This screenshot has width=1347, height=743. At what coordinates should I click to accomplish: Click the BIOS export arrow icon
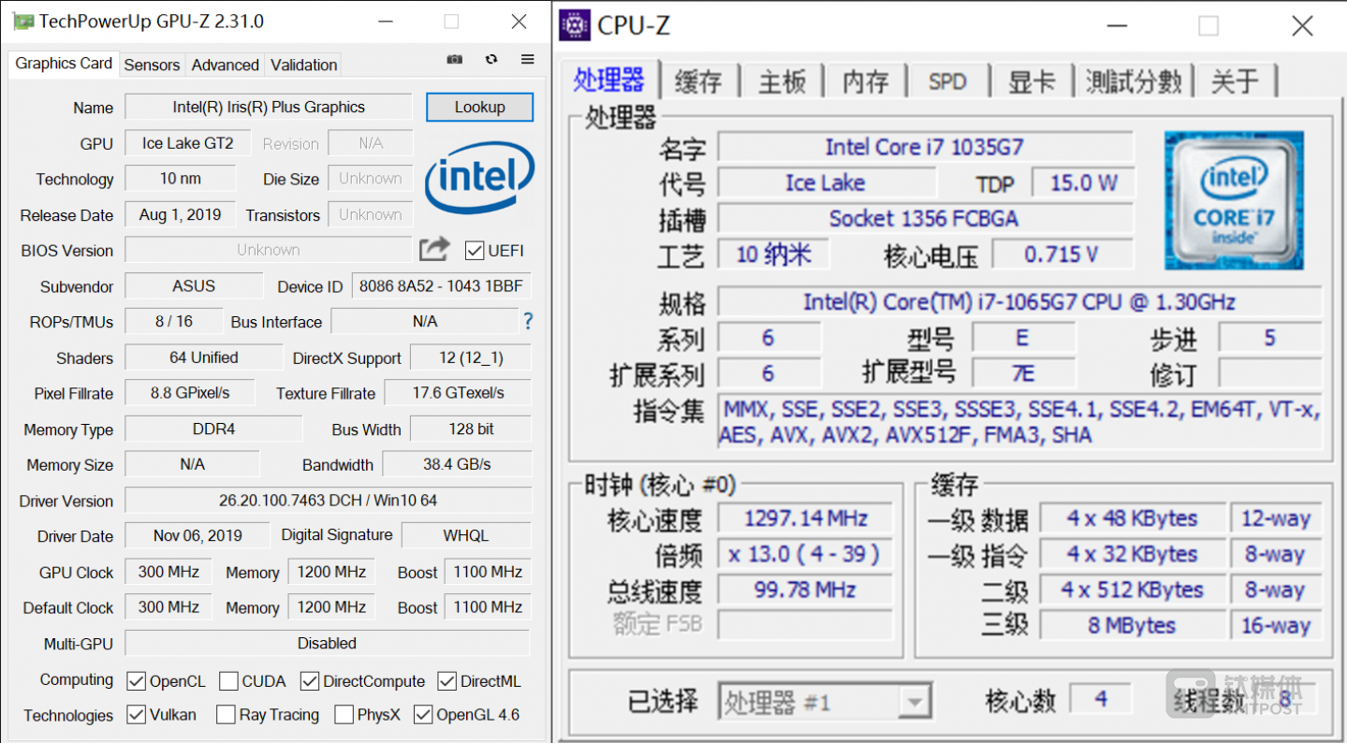click(x=432, y=249)
